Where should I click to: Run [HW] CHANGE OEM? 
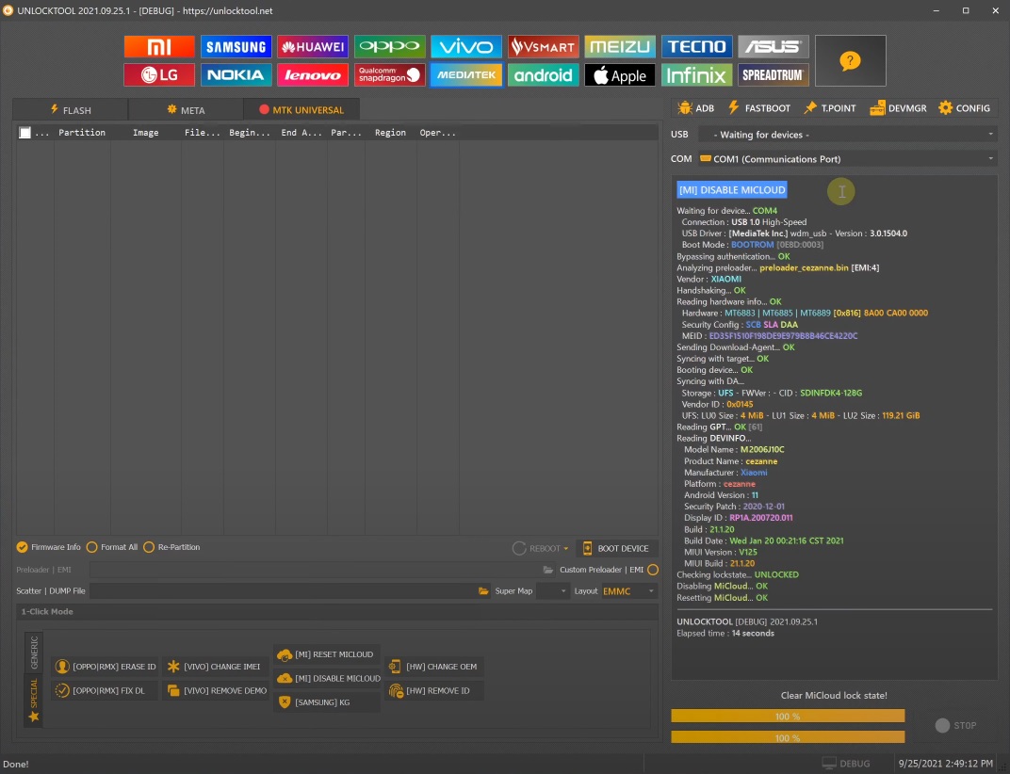coord(434,667)
